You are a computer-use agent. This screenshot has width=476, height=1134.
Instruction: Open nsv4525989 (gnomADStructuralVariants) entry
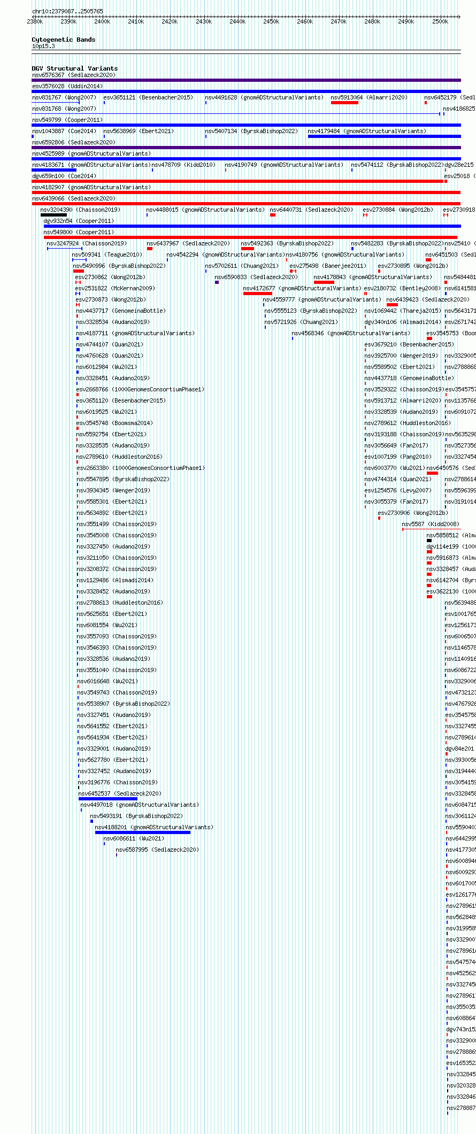(x=91, y=153)
